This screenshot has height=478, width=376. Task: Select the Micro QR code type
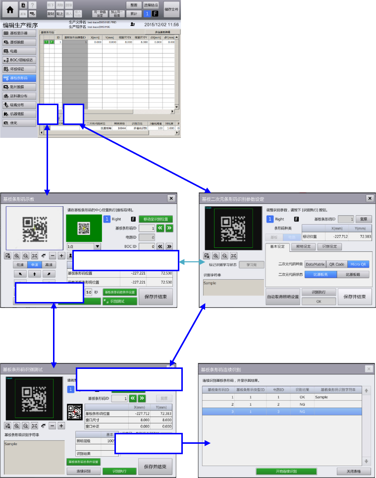tap(358, 264)
